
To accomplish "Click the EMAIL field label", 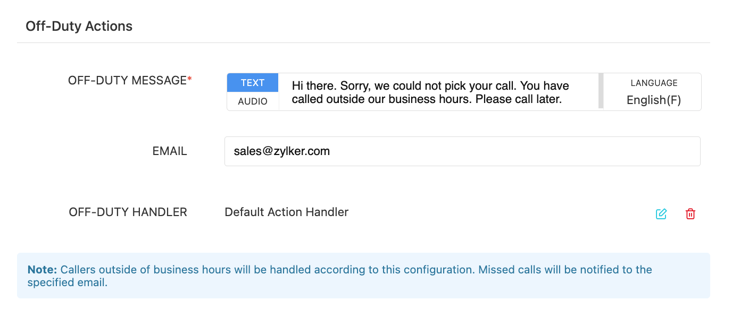I will [x=170, y=151].
